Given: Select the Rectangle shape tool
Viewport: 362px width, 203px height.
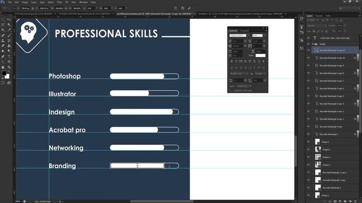Looking at the screenshot, I should point(9,61).
